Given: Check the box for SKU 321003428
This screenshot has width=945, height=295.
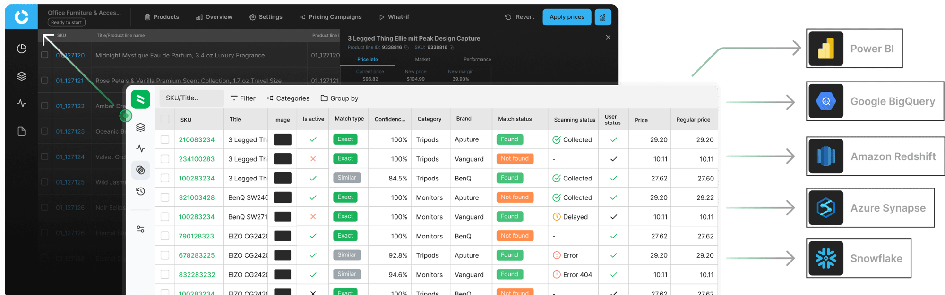Looking at the screenshot, I should [165, 197].
